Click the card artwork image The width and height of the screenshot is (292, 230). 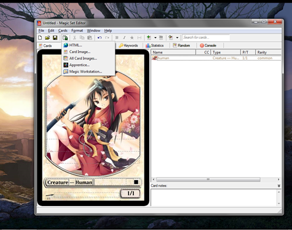point(93,125)
